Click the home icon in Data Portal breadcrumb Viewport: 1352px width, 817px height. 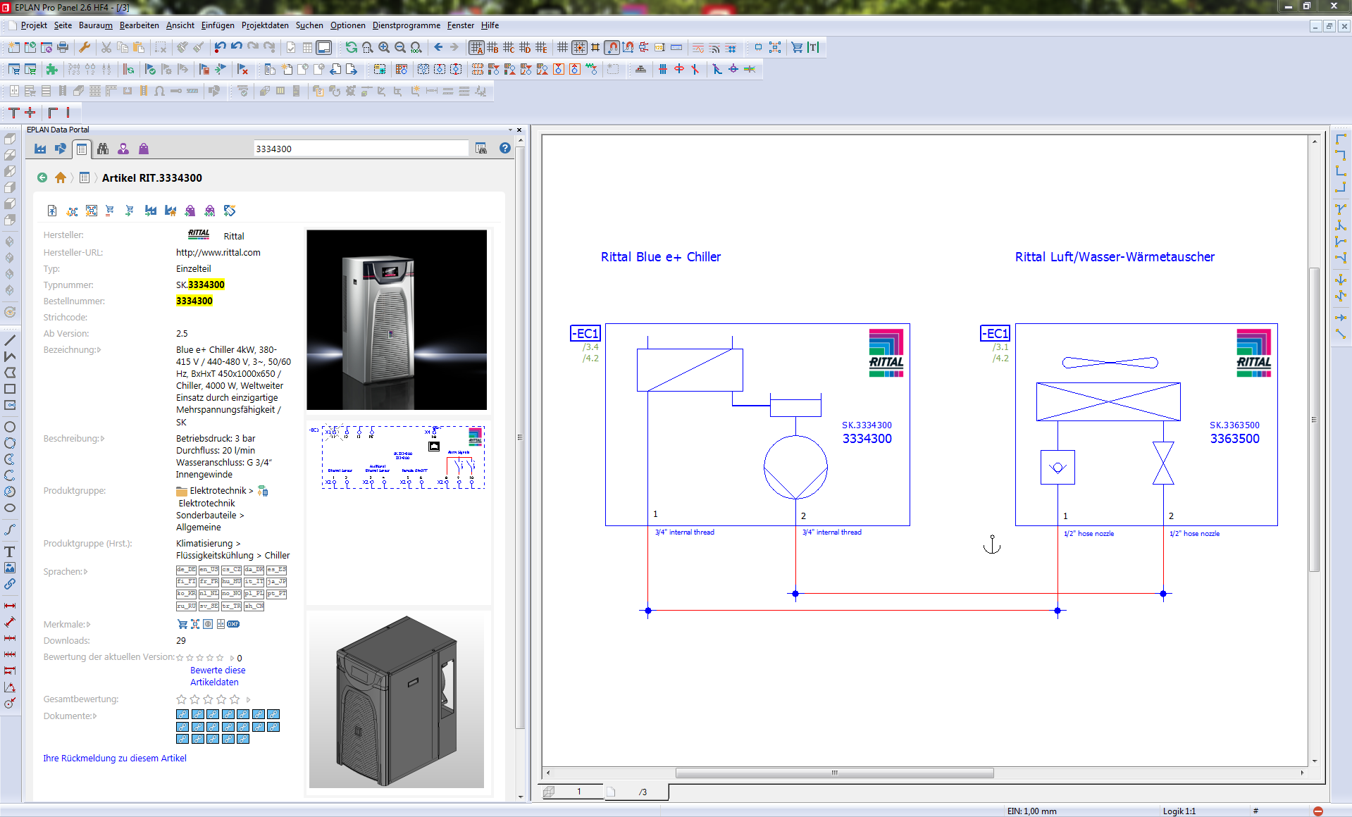(61, 177)
